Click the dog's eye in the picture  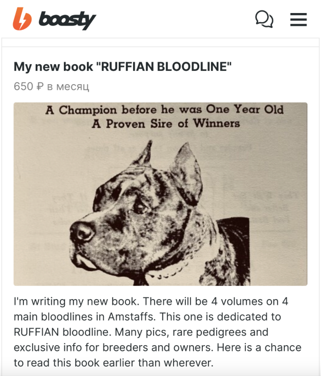tap(139, 207)
